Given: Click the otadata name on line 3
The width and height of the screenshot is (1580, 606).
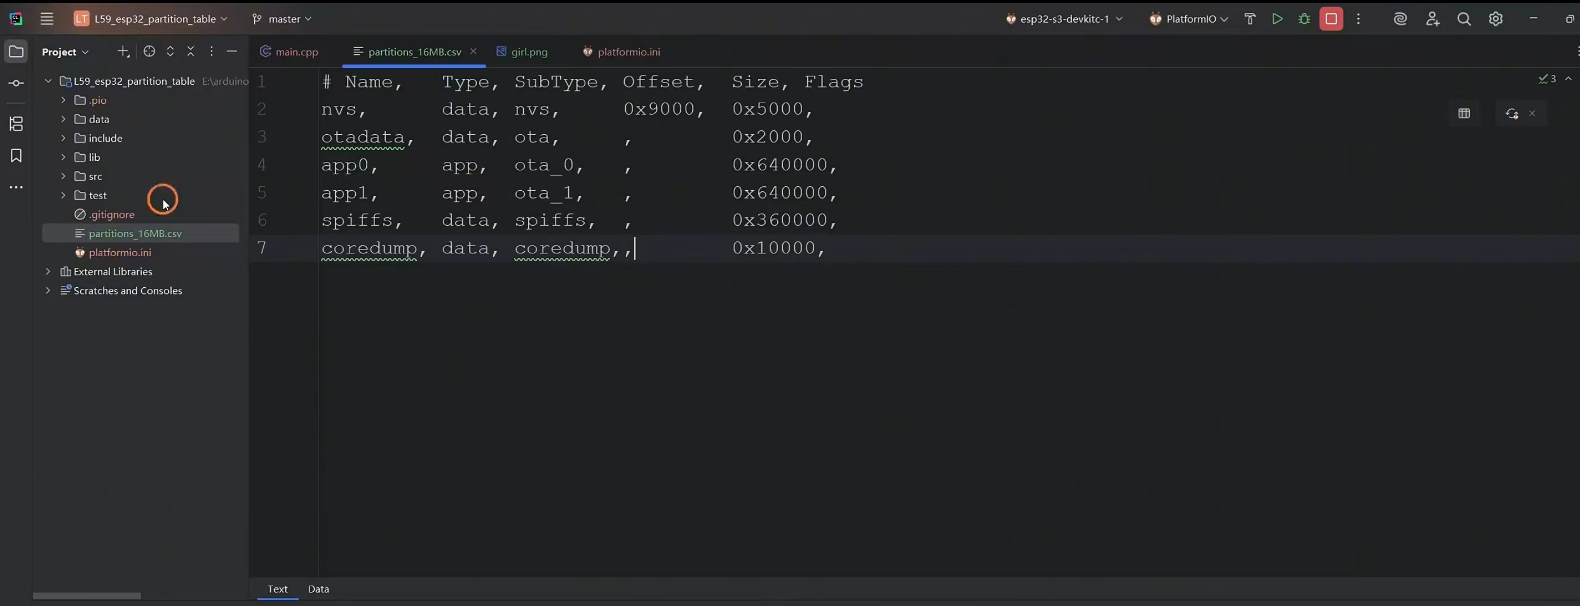Looking at the screenshot, I should (363, 137).
